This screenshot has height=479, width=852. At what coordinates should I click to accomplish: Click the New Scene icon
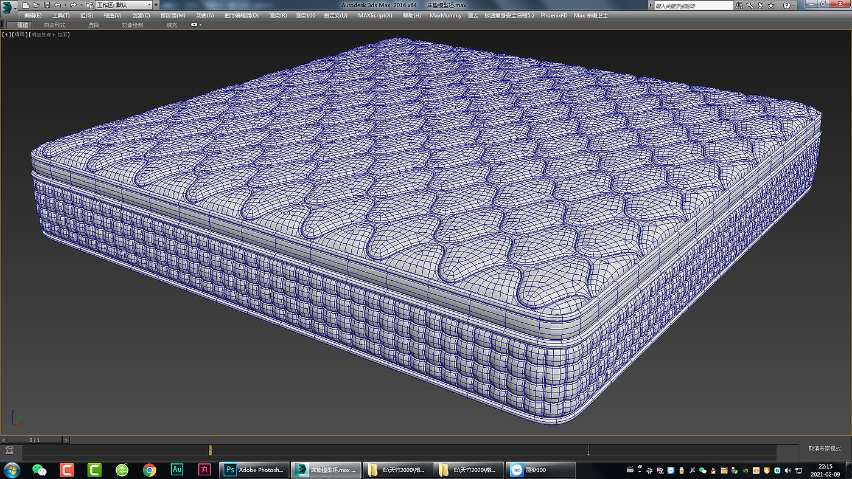tap(26, 5)
